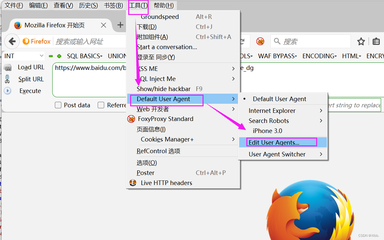Choose Show/hide hackbar menu item
This screenshot has height=240, width=384.
point(183,89)
